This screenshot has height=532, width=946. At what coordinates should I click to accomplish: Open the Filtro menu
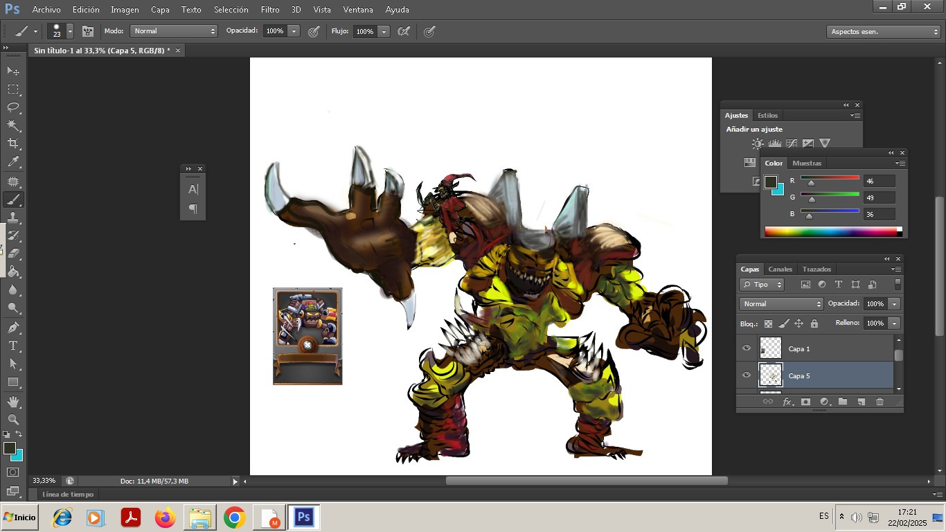point(270,10)
